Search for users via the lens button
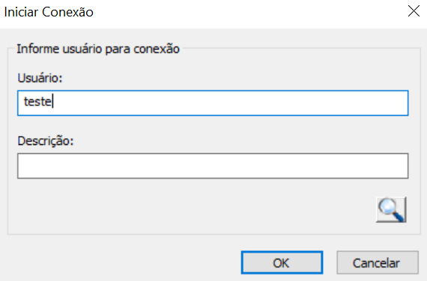Viewport: 427px width, 281px height. [x=391, y=209]
